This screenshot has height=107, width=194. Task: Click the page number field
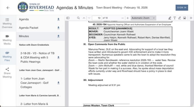coord(97,18)
